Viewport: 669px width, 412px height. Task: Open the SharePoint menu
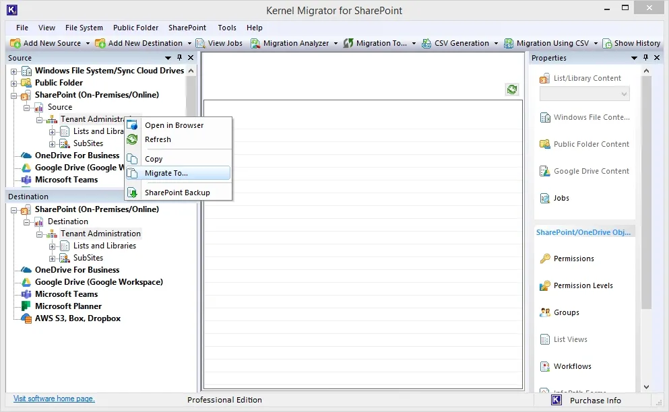tap(187, 28)
